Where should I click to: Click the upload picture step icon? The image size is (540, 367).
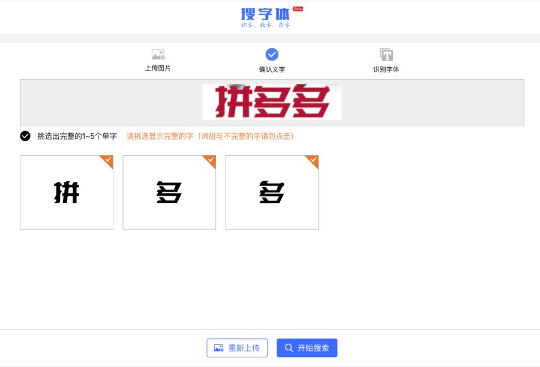(158, 54)
